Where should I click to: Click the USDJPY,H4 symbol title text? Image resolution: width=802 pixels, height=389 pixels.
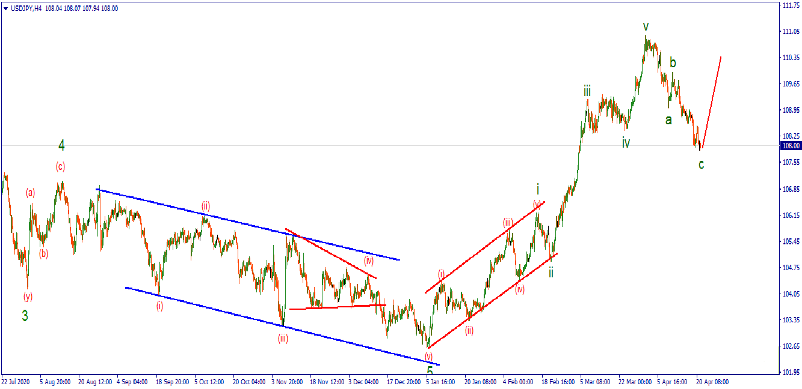26,8
